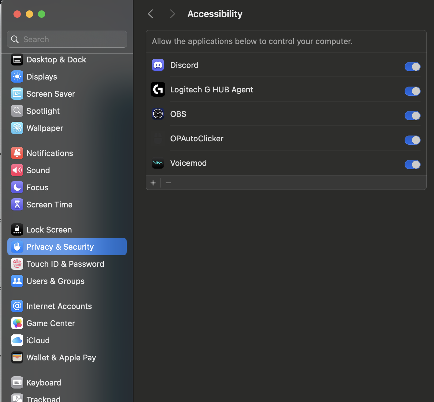434x402 pixels.
Task: Open Displays settings icon in sidebar
Action: tap(17, 77)
